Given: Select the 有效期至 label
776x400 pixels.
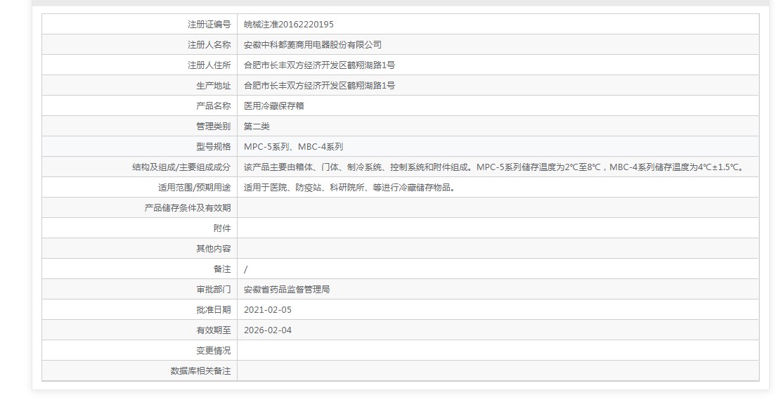Looking at the screenshot, I should click(213, 330).
